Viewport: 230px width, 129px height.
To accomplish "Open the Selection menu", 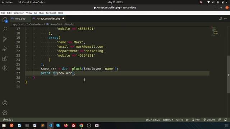I will [x=19, y=13].
